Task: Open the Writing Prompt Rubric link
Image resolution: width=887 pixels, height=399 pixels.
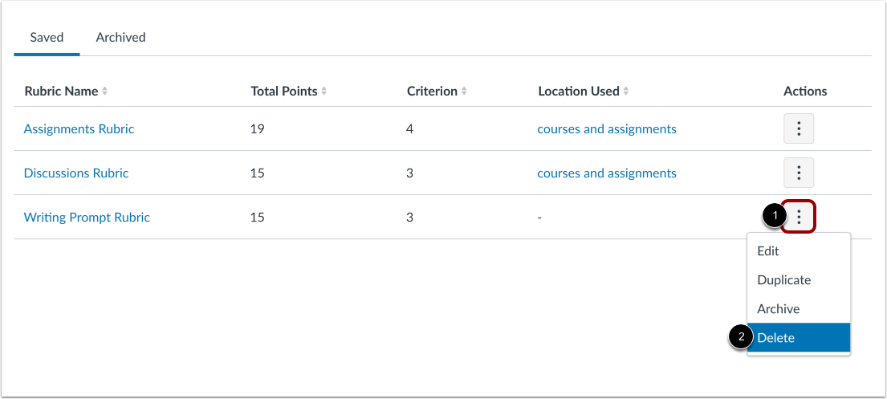Action: click(87, 217)
